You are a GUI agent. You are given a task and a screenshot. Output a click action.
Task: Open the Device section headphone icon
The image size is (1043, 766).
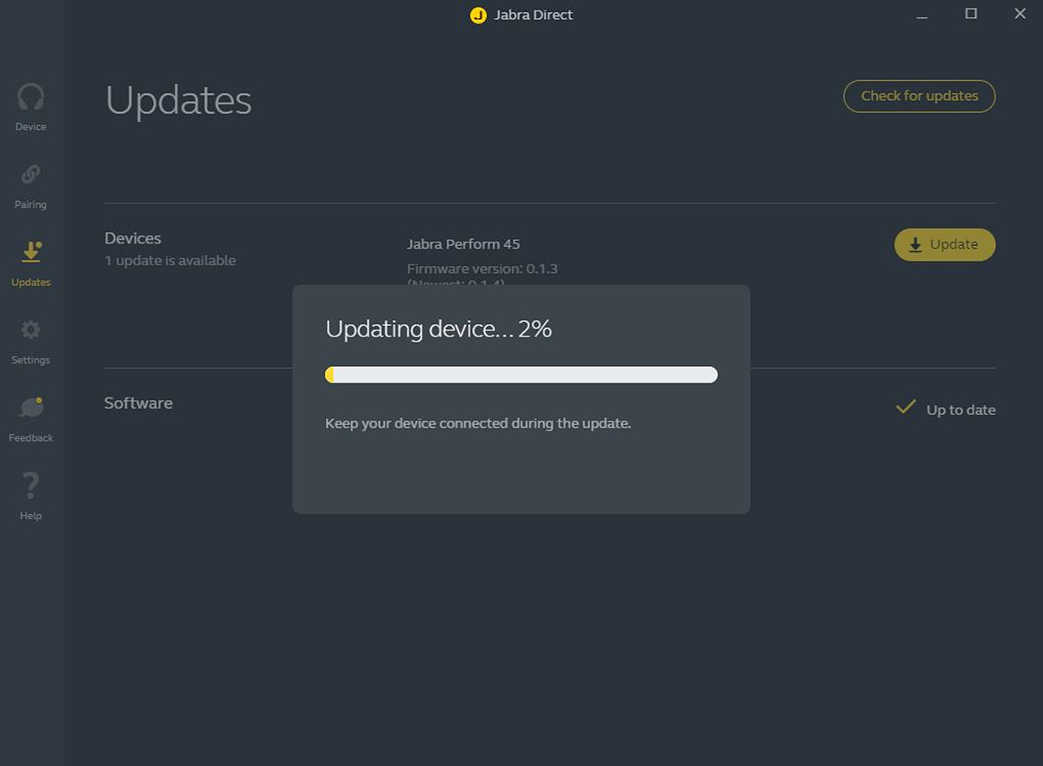click(x=30, y=97)
